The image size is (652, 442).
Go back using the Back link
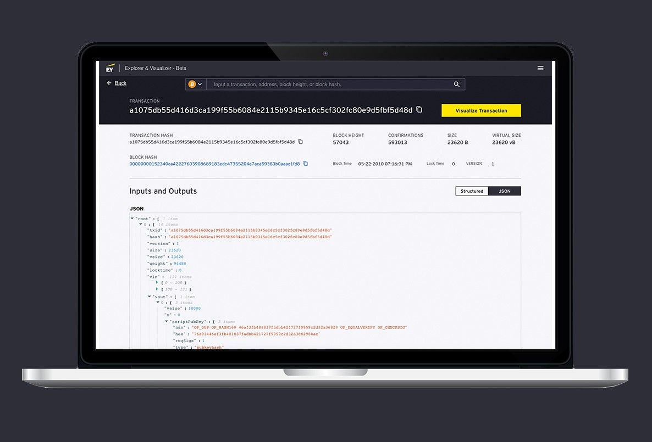120,83
